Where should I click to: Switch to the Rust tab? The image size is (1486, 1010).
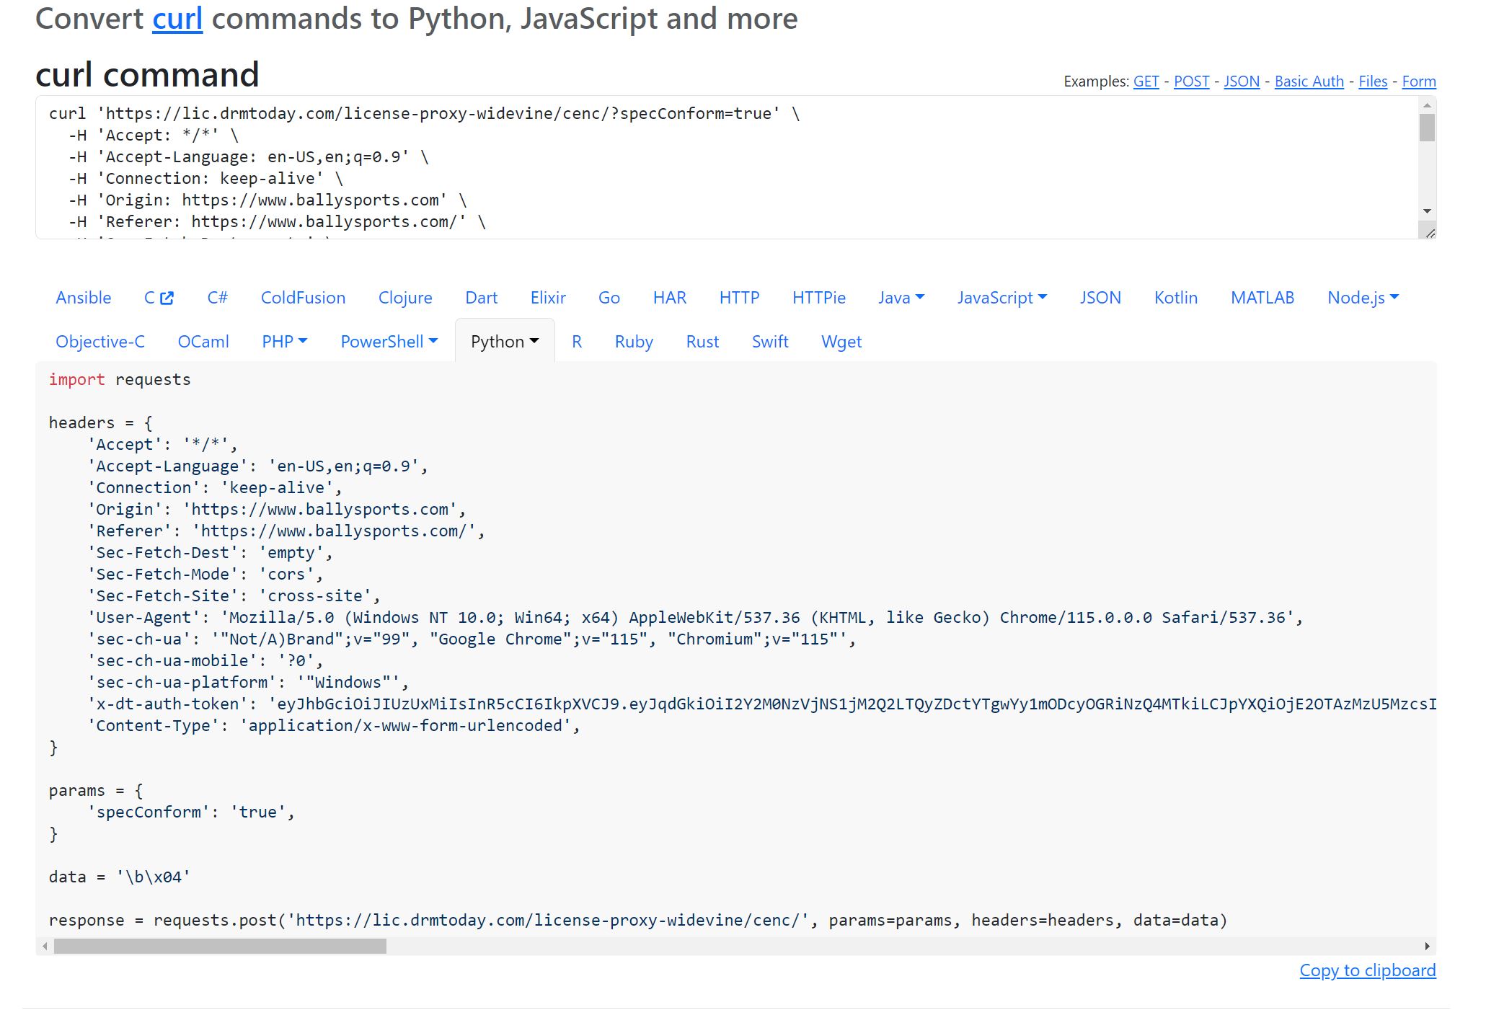[x=702, y=342]
